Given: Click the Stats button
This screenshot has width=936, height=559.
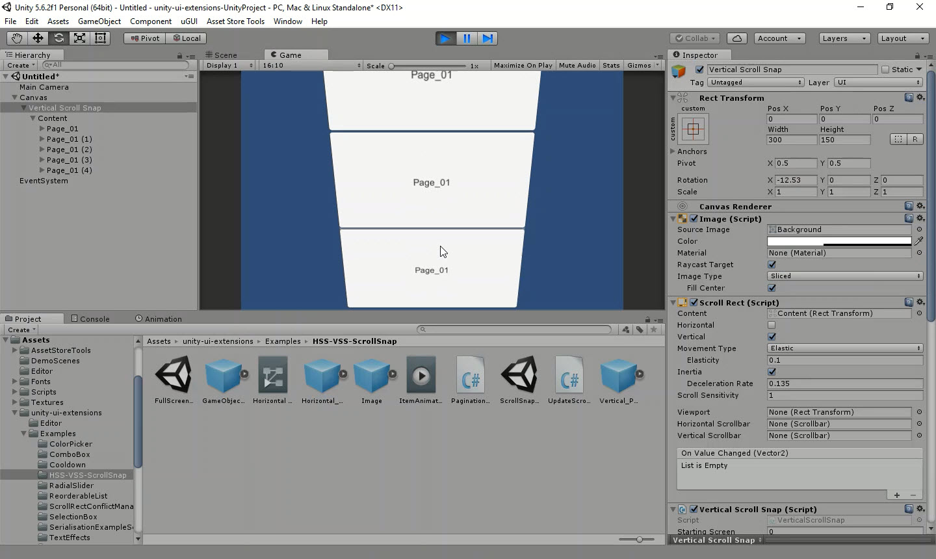Looking at the screenshot, I should 611,65.
